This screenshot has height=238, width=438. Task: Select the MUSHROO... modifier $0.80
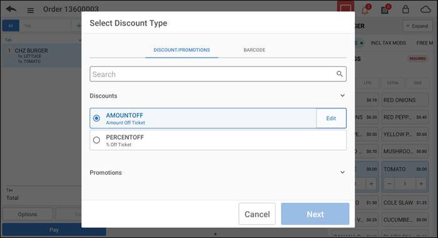coord(405,152)
